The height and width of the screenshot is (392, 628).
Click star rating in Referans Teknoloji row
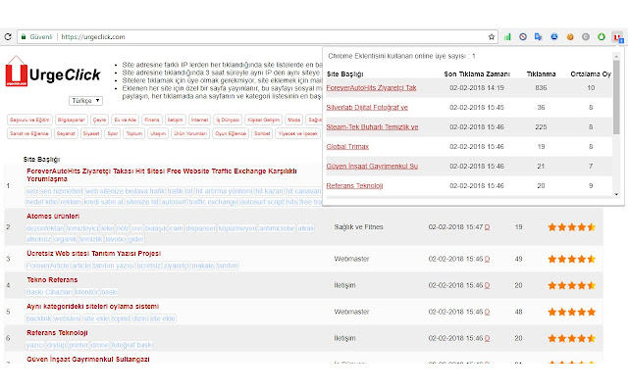pyautogui.click(x=571, y=338)
